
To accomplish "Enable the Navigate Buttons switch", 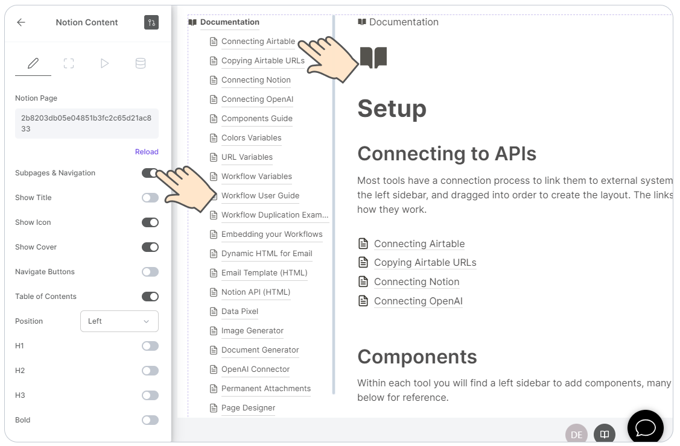I will coord(150,272).
